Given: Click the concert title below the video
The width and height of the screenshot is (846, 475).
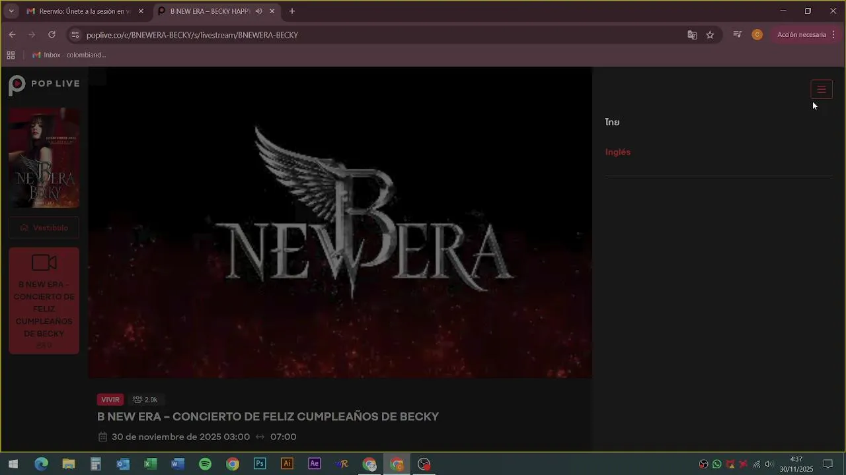Looking at the screenshot, I should click(x=268, y=416).
